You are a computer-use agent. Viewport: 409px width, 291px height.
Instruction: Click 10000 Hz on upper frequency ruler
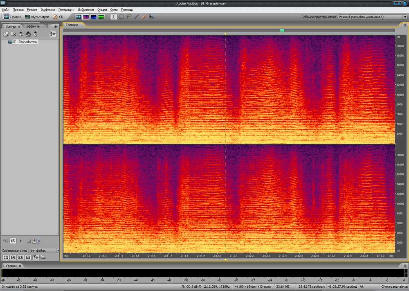[400, 95]
